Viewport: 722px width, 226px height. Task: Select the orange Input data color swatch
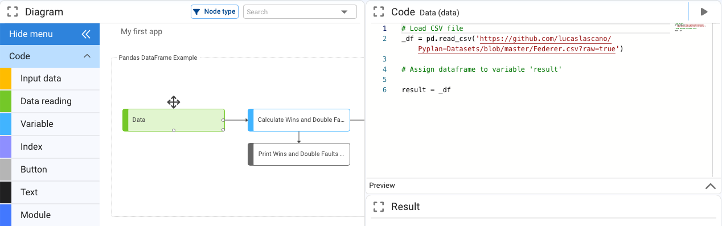(x=6, y=79)
